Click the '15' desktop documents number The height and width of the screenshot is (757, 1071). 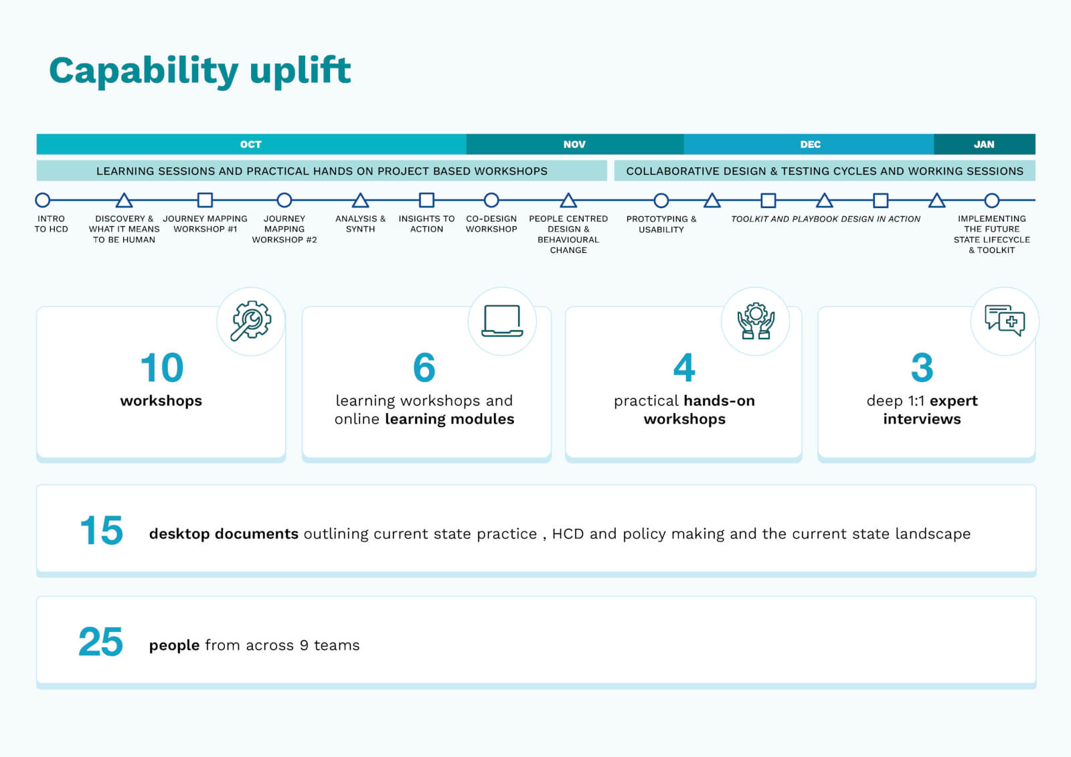pos(101,531)
